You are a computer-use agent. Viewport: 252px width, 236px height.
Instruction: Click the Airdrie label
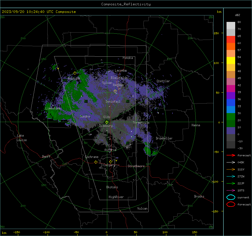[x=110, y=150]
